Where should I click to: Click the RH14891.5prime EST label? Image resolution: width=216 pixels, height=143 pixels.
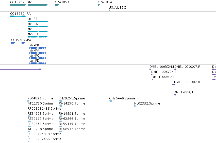(x=72, y=114)
